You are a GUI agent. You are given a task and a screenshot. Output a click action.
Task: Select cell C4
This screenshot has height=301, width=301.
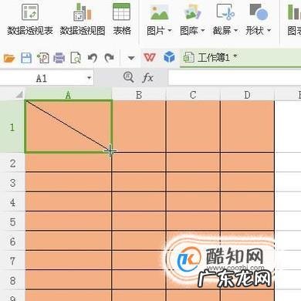193,201
